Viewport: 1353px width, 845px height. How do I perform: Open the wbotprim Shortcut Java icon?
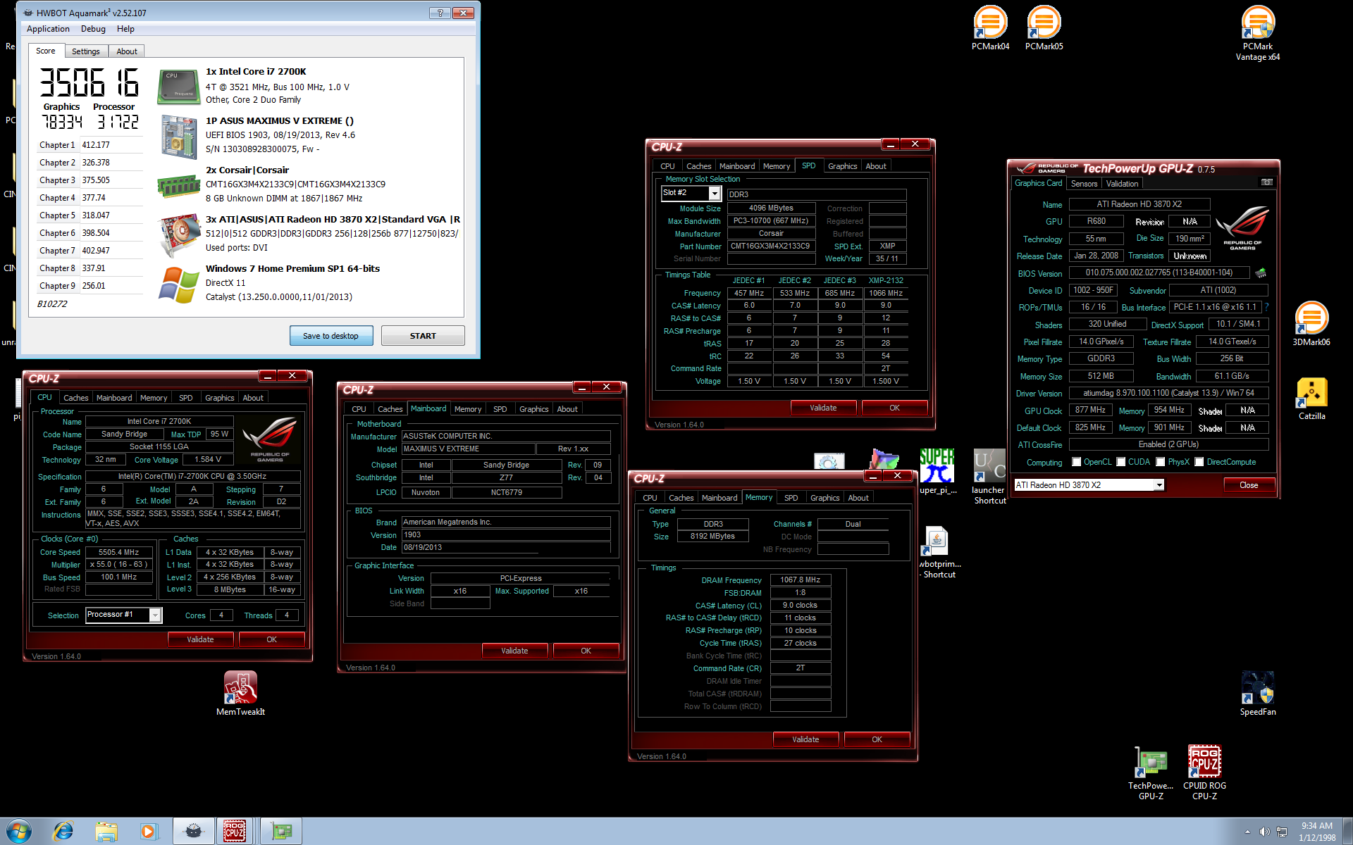938,553
